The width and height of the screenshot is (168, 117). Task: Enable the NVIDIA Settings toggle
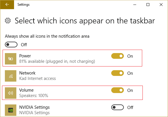coord(118,107)
